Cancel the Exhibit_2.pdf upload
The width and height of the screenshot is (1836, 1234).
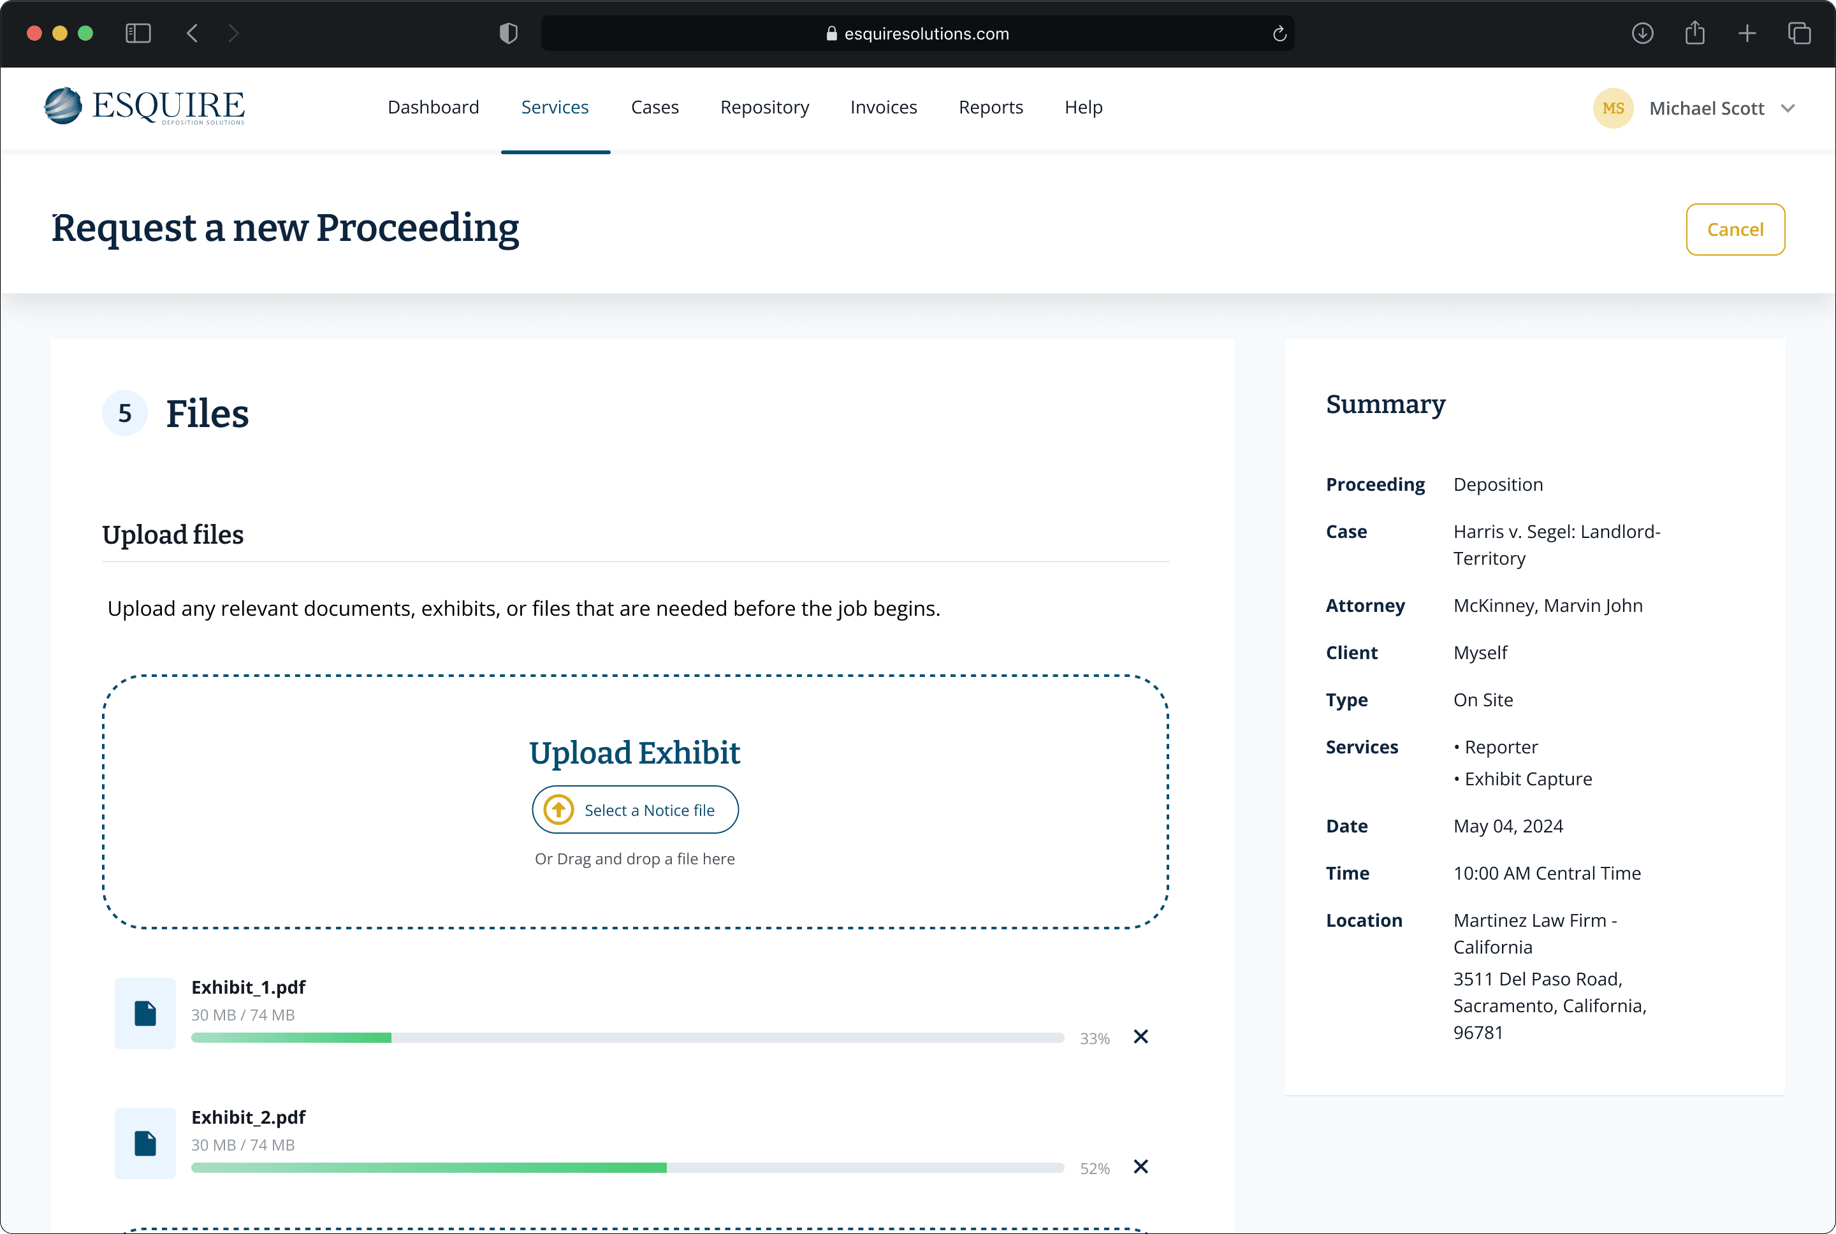(x=1140, y=1166)
